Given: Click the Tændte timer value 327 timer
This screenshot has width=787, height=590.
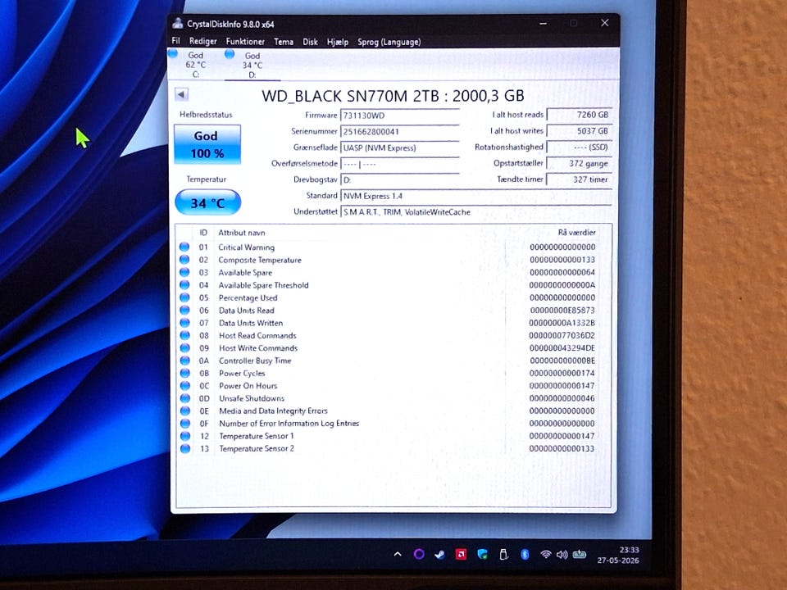Looking at the screenshot, I should [580, 179].
